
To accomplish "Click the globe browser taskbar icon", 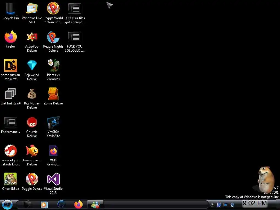I will click(61, 205).
